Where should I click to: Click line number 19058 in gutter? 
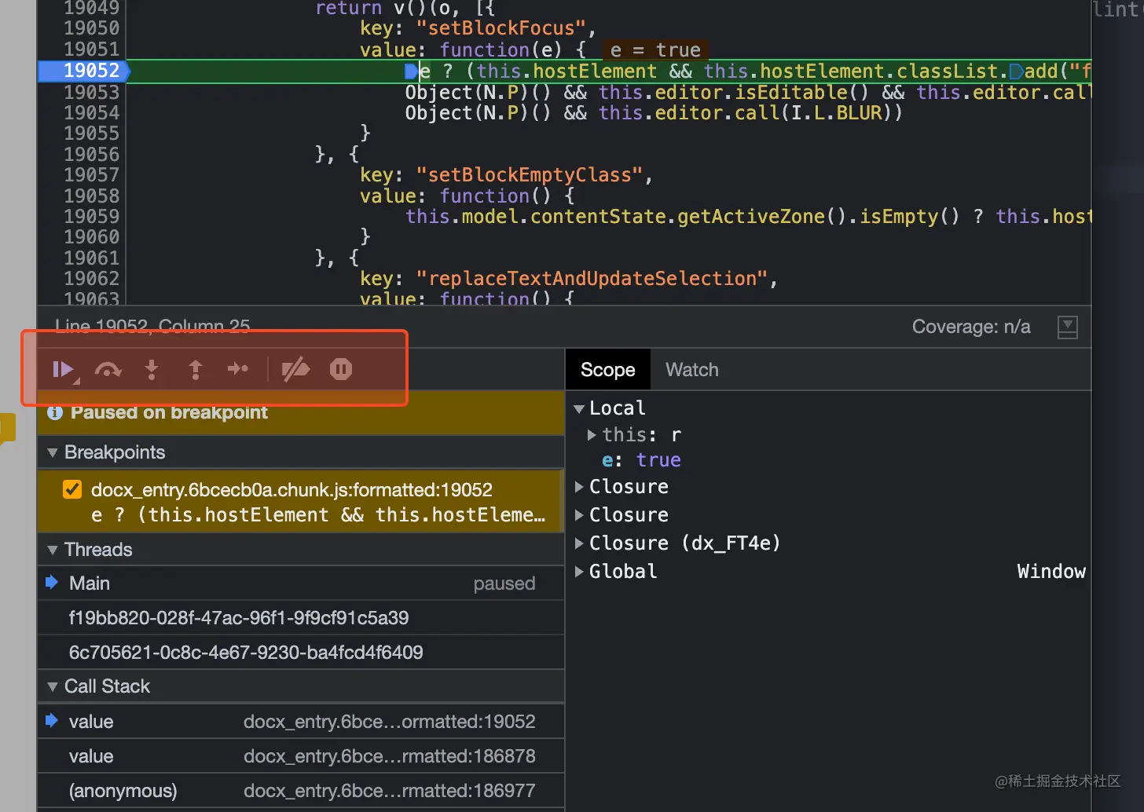(x=92, y=196)
